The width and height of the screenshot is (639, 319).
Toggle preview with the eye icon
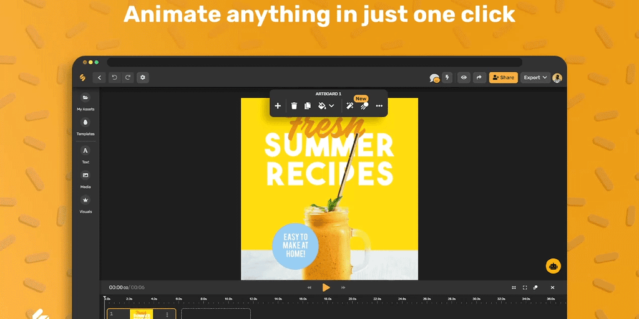pyautogui.click(x=464, y=77)
